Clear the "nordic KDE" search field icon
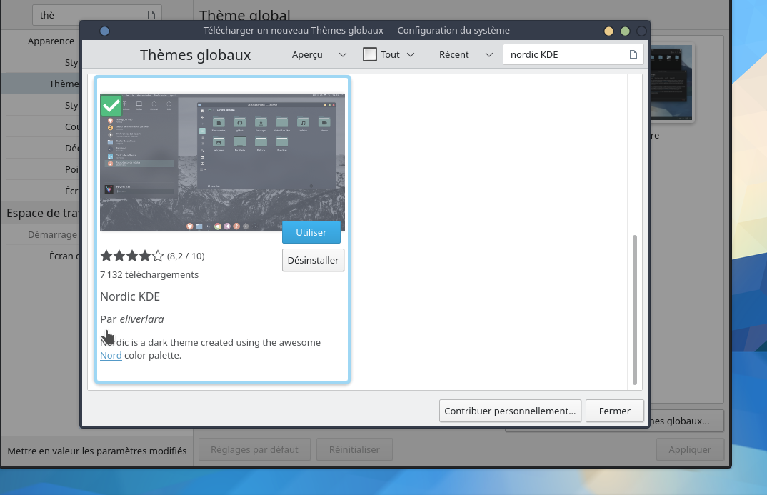The image size is (767, 495). [x=633, y=55]
